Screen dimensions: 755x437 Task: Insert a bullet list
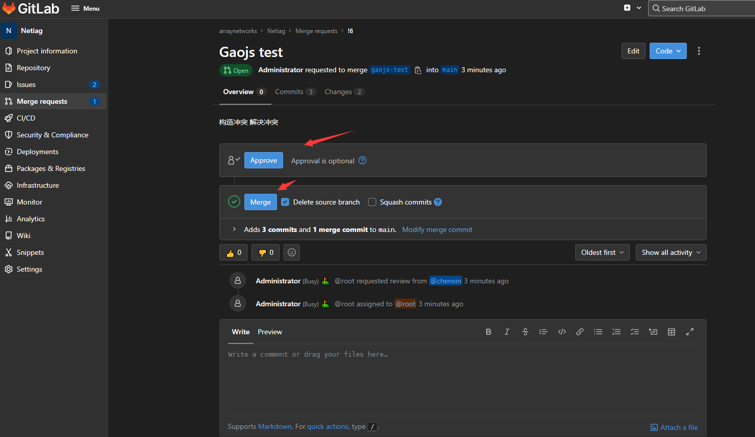click(598, 332)
